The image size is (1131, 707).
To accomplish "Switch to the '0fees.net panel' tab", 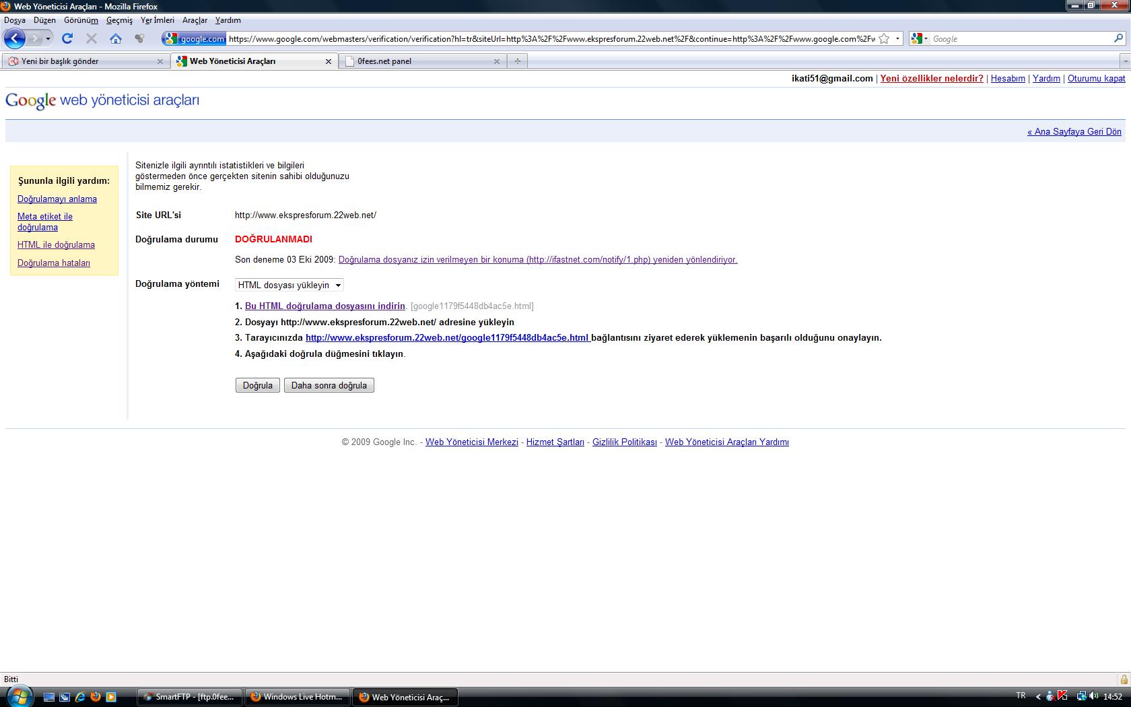I will [417, 61].
